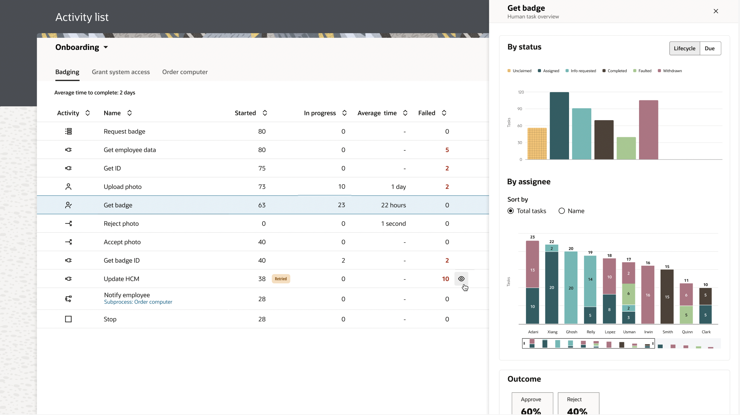Click the stop icon next to Stop activity
The width and height of the screenshot is (740, 415).
tap(68, 319)
